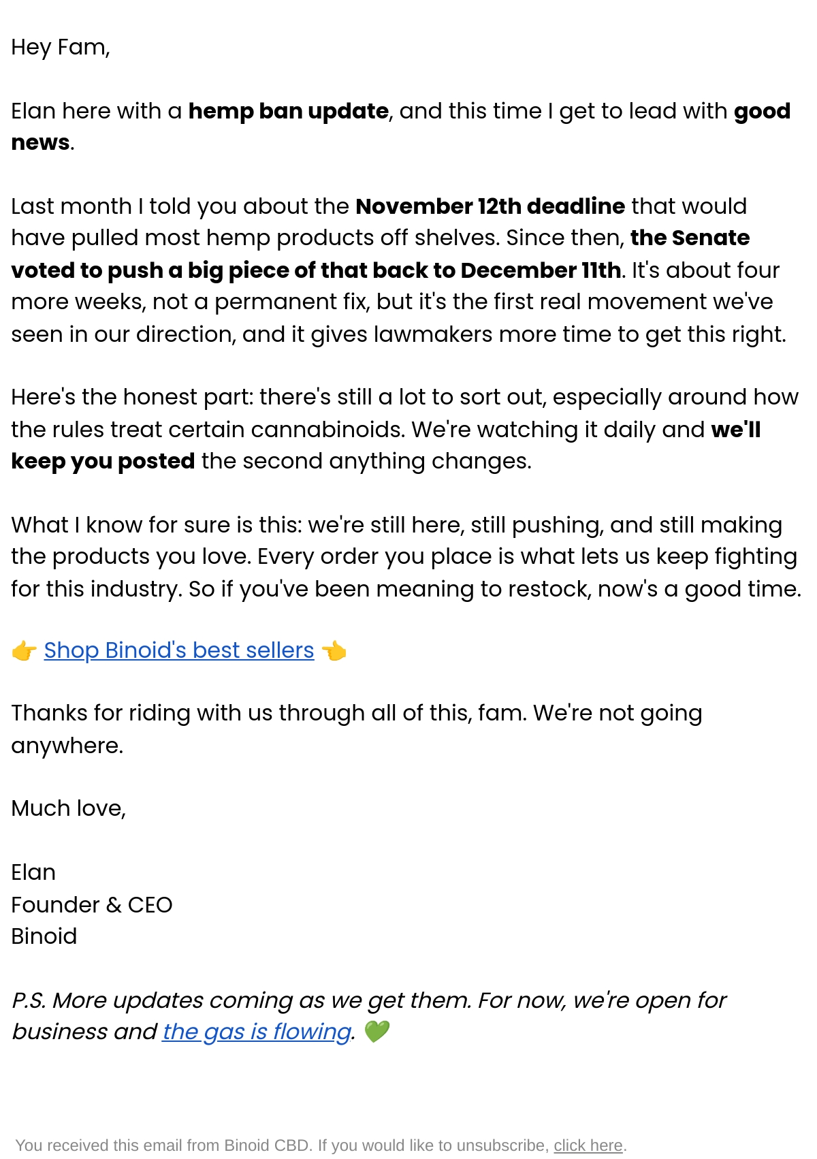Follow the "the gas is flowing" link
The image size is (817, 1159).
click(257, 1032)
